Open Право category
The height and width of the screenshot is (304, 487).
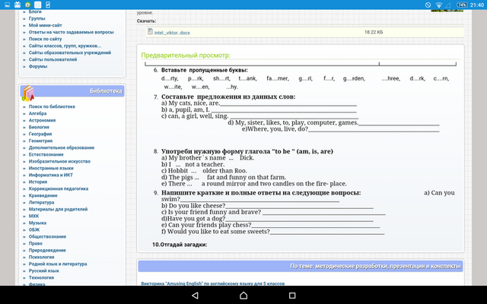[36, 243]
